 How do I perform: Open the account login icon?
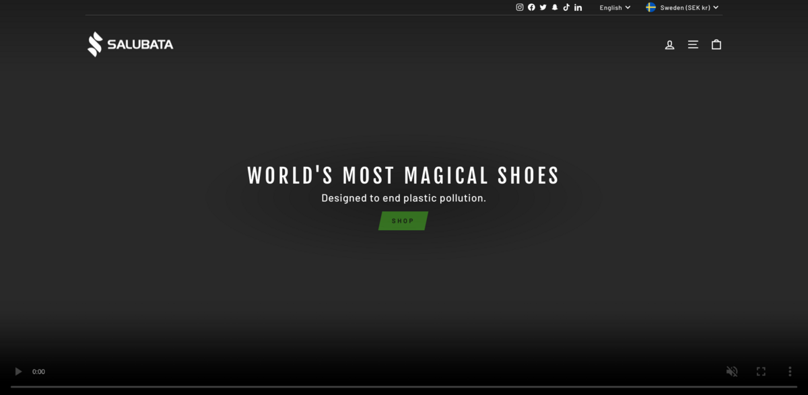(669, 44)
